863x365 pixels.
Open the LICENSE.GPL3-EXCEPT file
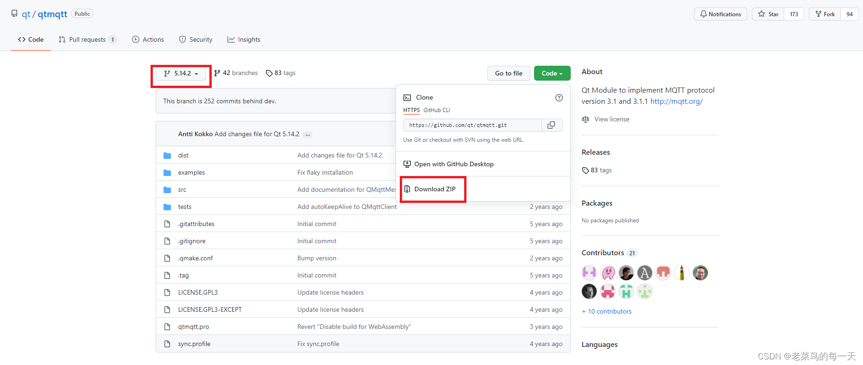pos(210,310)
